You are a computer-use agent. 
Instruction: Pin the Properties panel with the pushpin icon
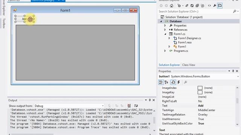tap(233, 71)
